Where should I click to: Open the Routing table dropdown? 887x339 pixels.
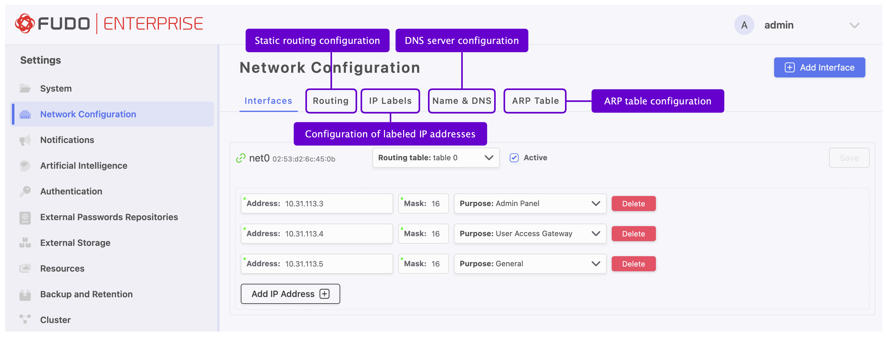pyautogui.click(x=436, y=158)
